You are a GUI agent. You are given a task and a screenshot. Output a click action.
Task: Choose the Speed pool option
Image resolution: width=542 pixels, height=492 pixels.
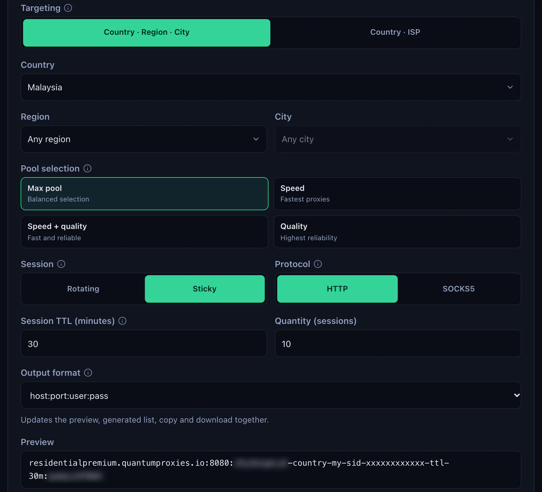tap(397, 193)
